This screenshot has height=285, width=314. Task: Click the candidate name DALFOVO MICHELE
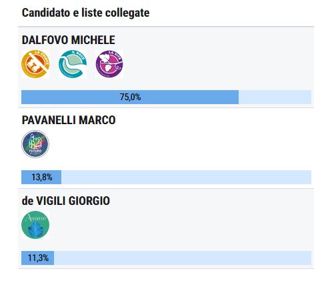[x=69, y=40]
